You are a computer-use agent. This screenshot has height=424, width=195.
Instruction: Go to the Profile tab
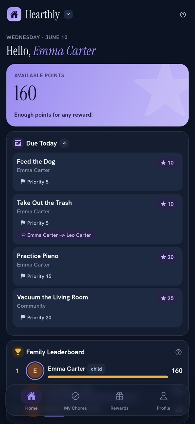click(x=163, y=401)
